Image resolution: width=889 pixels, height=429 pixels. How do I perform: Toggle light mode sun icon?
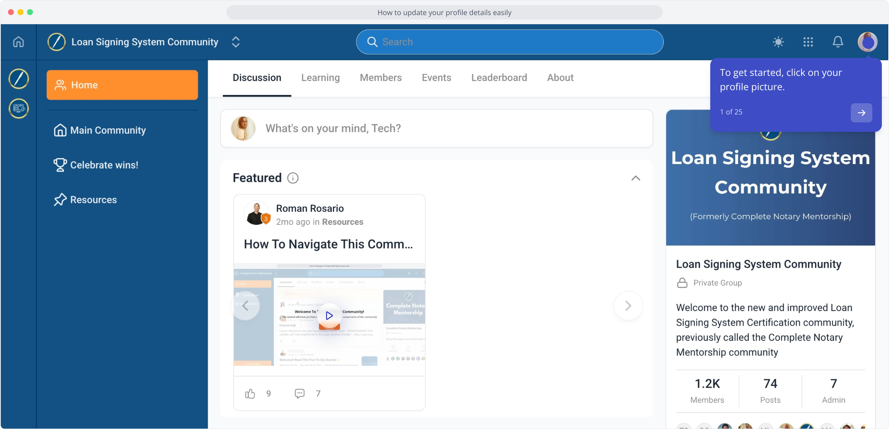tap(778, 42)
